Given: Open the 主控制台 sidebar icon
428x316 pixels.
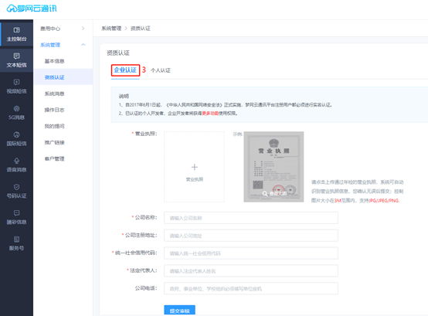Looking at the screenshot, I should point(16,30).
